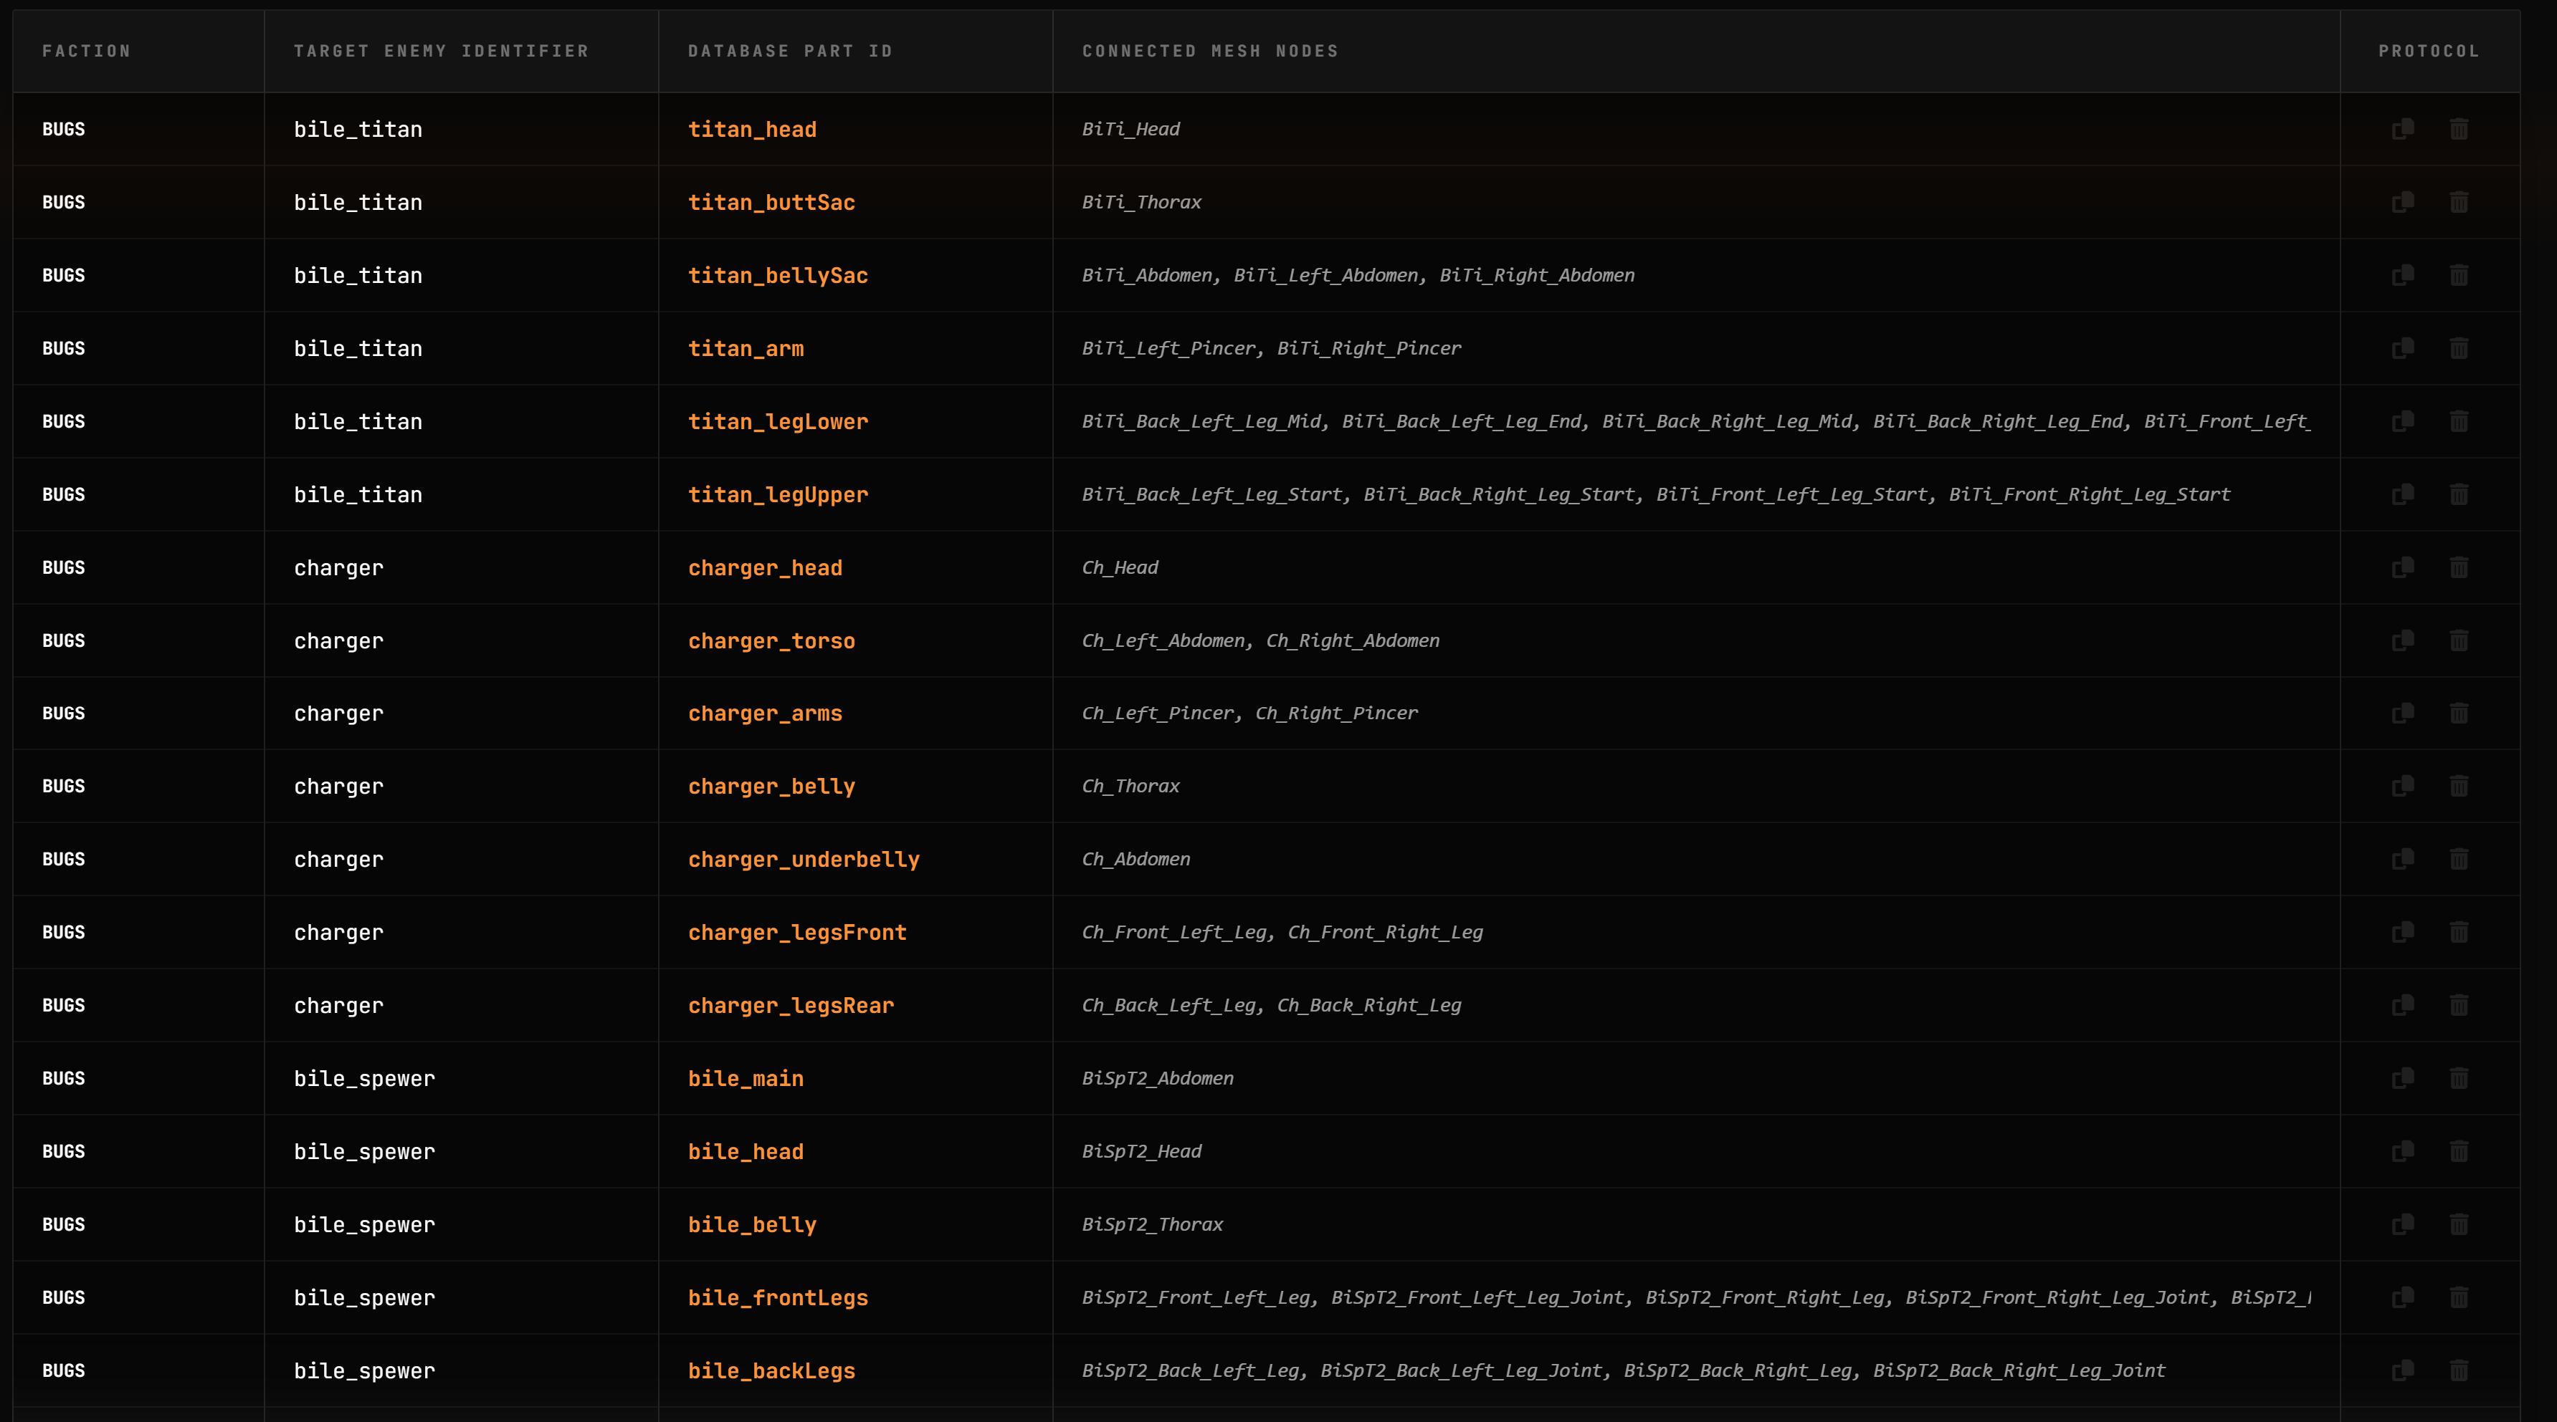Delete the bile_frontLegs row
2557x1422 pixels.
[2459, 1297]
